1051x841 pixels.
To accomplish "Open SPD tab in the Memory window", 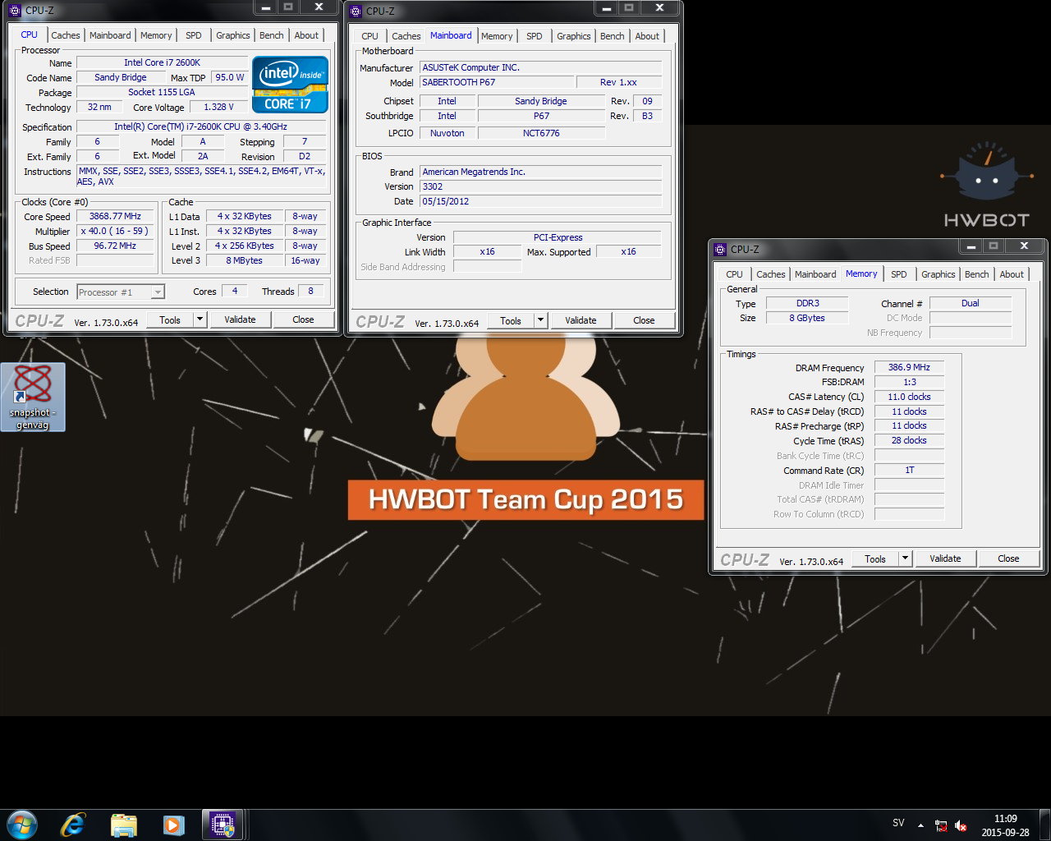I will tap(899, 274).
